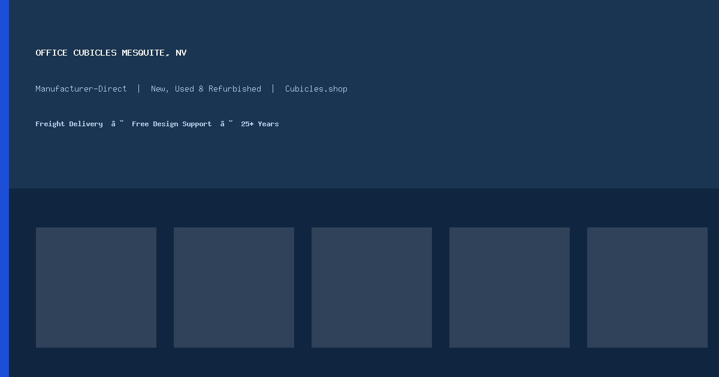The image size is (719, 377).
Task: Open the fourth placeholder tile from left
Action: click(x=509, y=287)
